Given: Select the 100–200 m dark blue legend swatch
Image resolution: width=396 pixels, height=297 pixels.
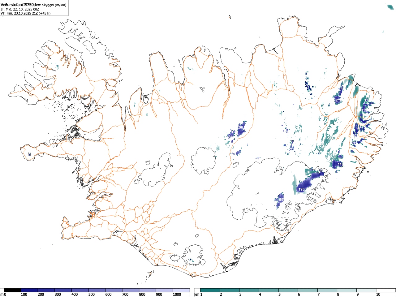Looking at the screenshot, I should pyautogui.click(x=29, y=290).
